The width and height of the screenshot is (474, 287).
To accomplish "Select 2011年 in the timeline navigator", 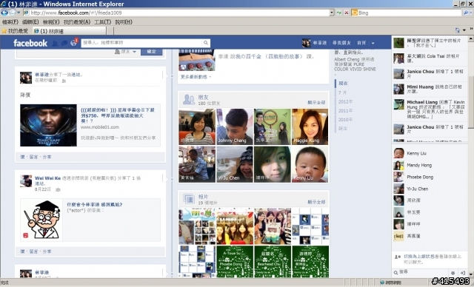I will (345, 111).
